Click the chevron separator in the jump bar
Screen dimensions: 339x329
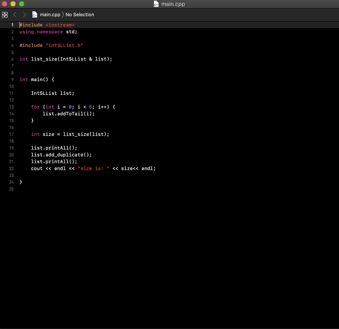click(x=63, y=15)
